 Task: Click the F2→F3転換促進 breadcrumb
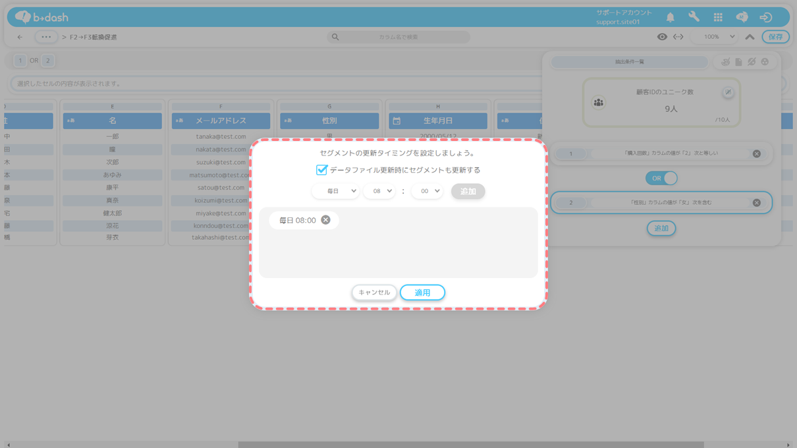click(x=94, y=37)
